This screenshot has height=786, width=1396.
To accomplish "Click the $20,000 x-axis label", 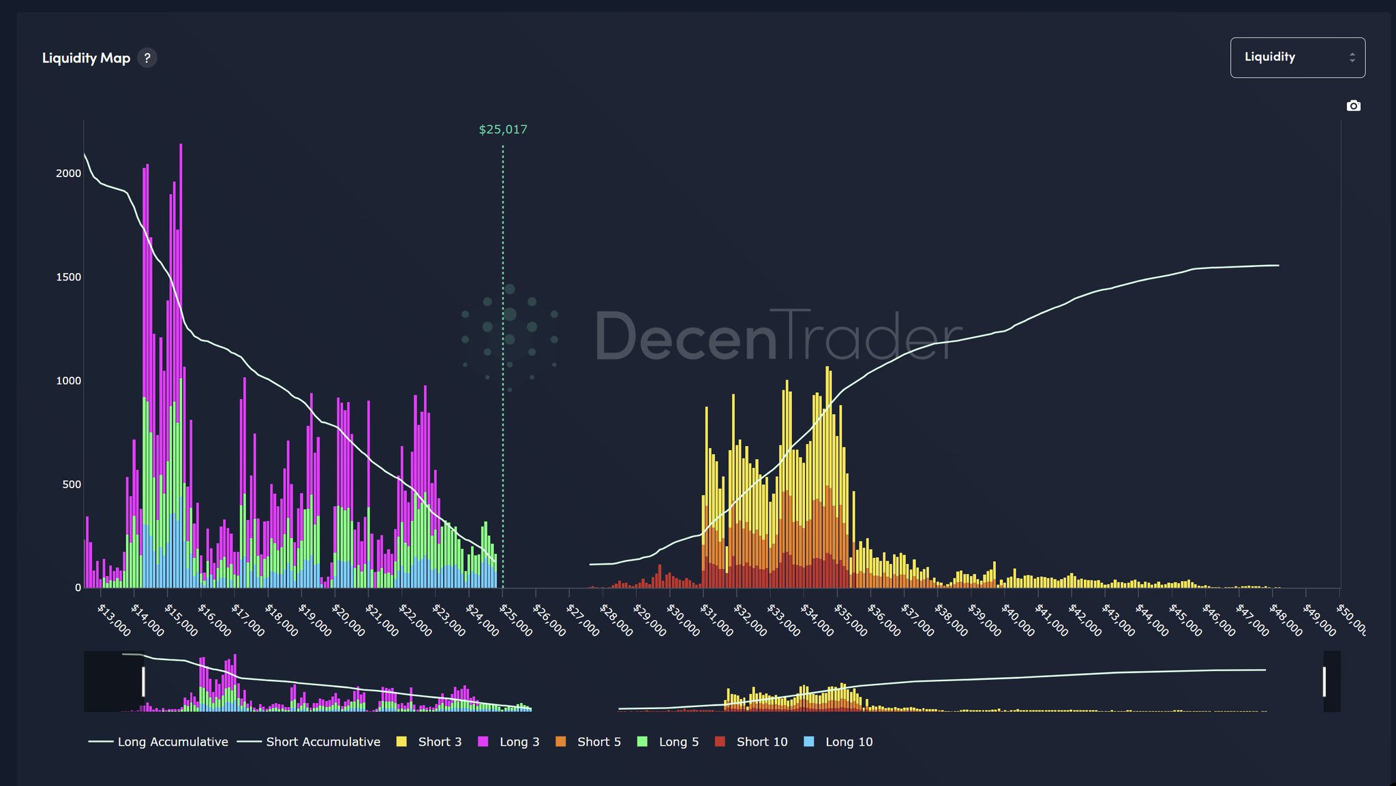I will tap(349, 619).
